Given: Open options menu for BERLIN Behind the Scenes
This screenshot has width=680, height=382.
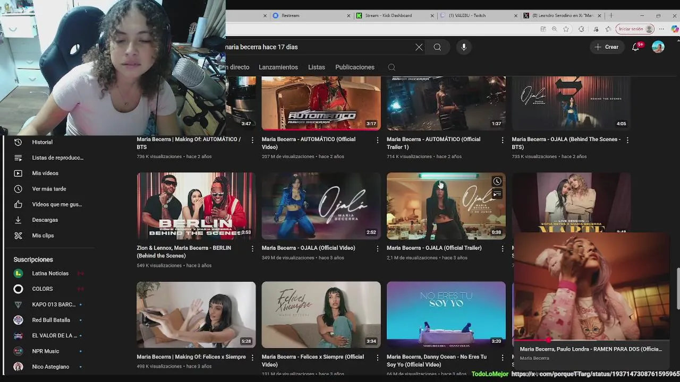Looking at the screenshot, I should tap(252, 248).
